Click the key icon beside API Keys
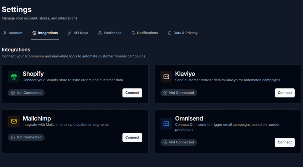 [70, 33]
